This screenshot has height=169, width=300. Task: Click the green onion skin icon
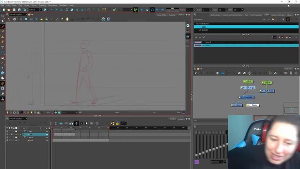(135, 10)
